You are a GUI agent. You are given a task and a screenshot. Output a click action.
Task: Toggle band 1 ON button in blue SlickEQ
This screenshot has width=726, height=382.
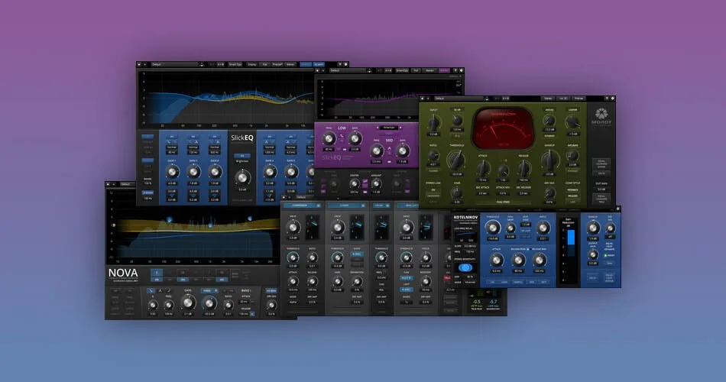point(172,137)
